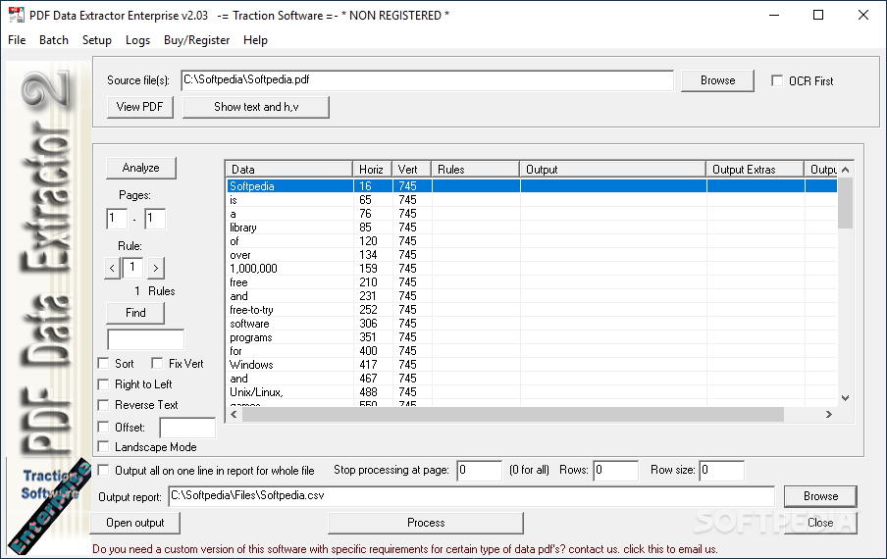This screenshot has height=559, width=887.
Task: Toggle the Fix Vert checkbox
Action: pyautogui.click(x=157, y=364)
